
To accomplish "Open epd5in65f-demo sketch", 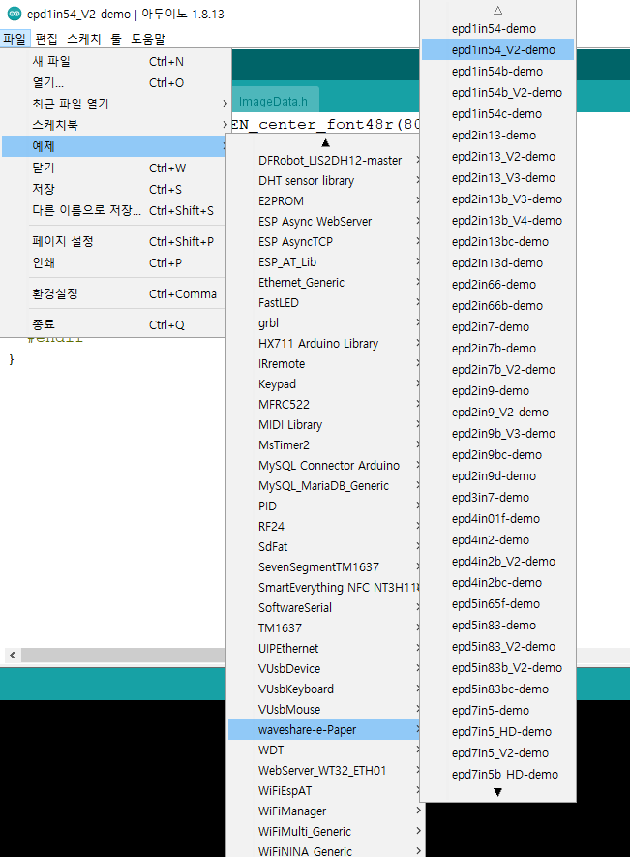I will (497, 604).
